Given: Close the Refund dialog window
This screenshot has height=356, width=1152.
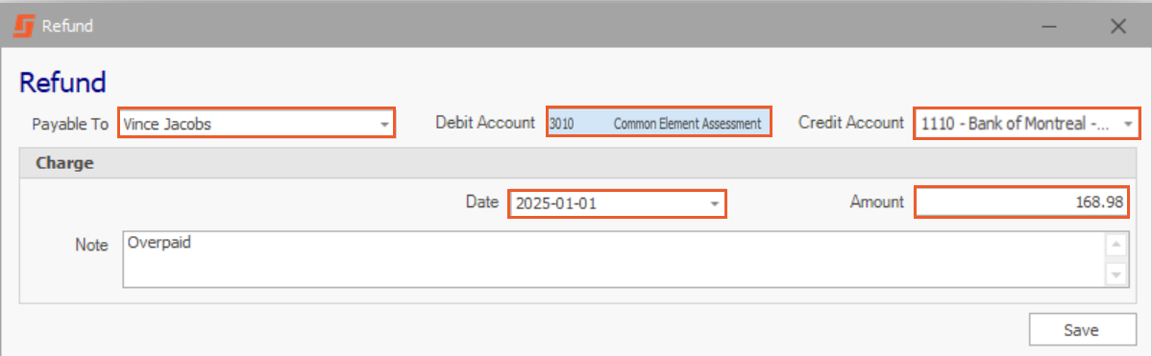Looking at the screenshot, I should 1118,27.
